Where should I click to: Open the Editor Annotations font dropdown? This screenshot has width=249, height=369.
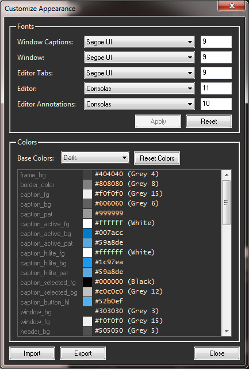tap(139, 104)
